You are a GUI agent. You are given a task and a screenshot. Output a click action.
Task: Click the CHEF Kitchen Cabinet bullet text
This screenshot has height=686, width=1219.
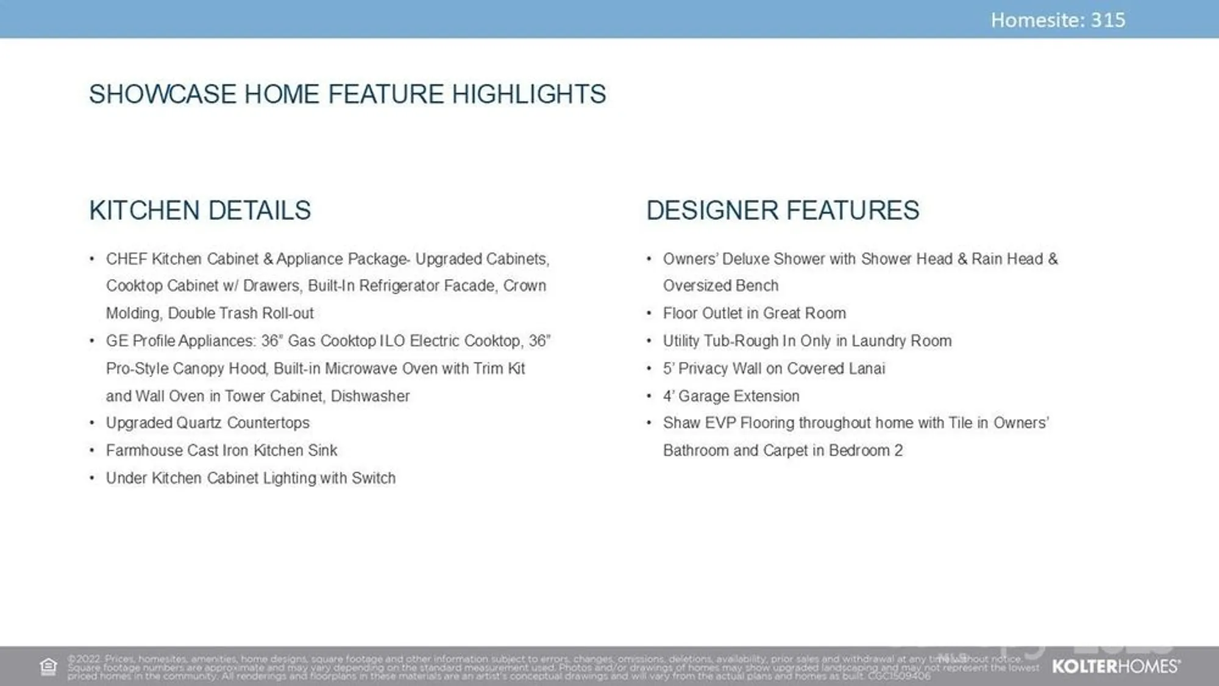point(327,260)
